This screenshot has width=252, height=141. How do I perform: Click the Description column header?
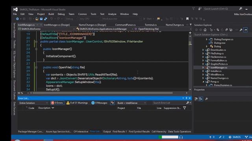click(44, 108)
